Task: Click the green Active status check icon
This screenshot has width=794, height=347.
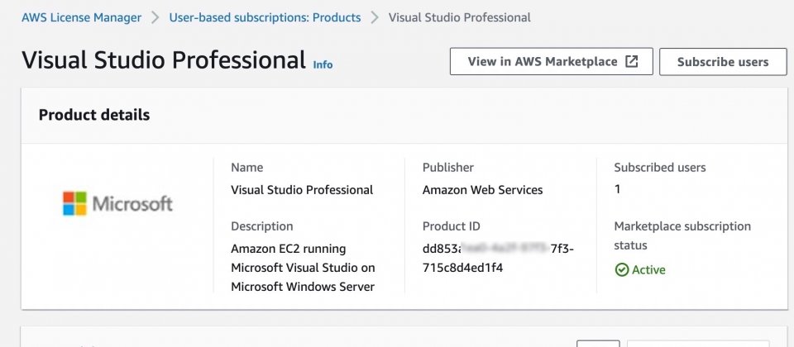Action: coord(621,269)
